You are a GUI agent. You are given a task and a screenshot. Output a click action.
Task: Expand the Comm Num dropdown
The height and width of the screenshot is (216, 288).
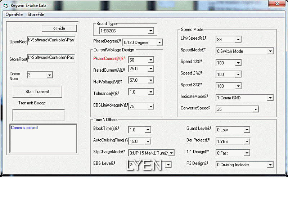(49, 75)
